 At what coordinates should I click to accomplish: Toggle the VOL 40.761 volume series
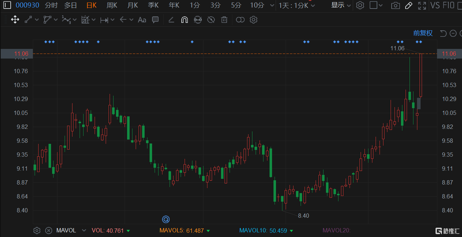click(x=111, y=231)
